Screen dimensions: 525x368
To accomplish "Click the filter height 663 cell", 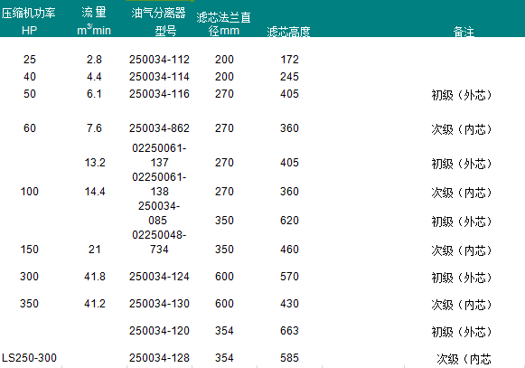I will click(x=289, y=331).
